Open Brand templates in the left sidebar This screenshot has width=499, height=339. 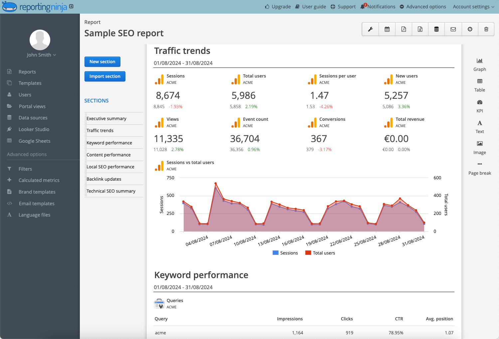coord(37,192)
